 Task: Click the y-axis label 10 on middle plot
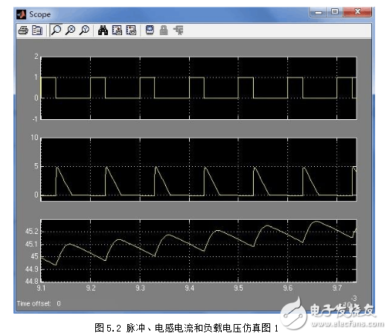(x=34, y=137)
